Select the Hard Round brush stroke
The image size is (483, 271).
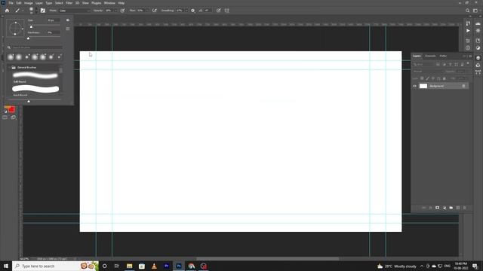click(35, 89)
